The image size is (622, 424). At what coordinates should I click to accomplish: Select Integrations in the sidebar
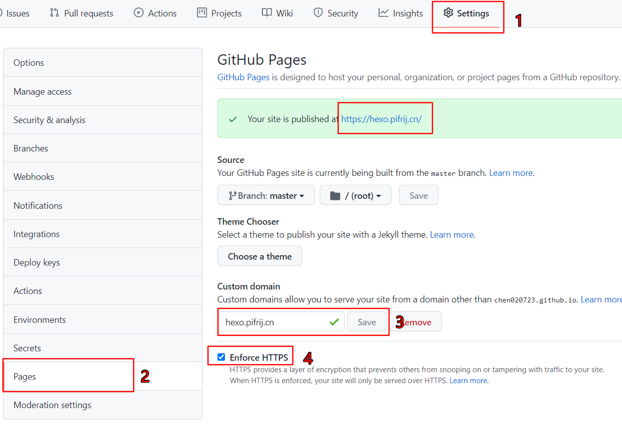[x=103, y=234]
